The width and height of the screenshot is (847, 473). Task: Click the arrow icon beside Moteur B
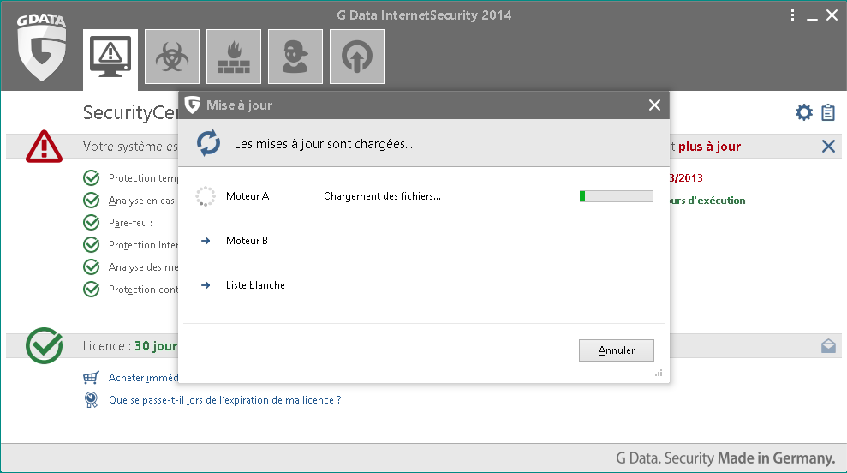click(x=206, y=241)
